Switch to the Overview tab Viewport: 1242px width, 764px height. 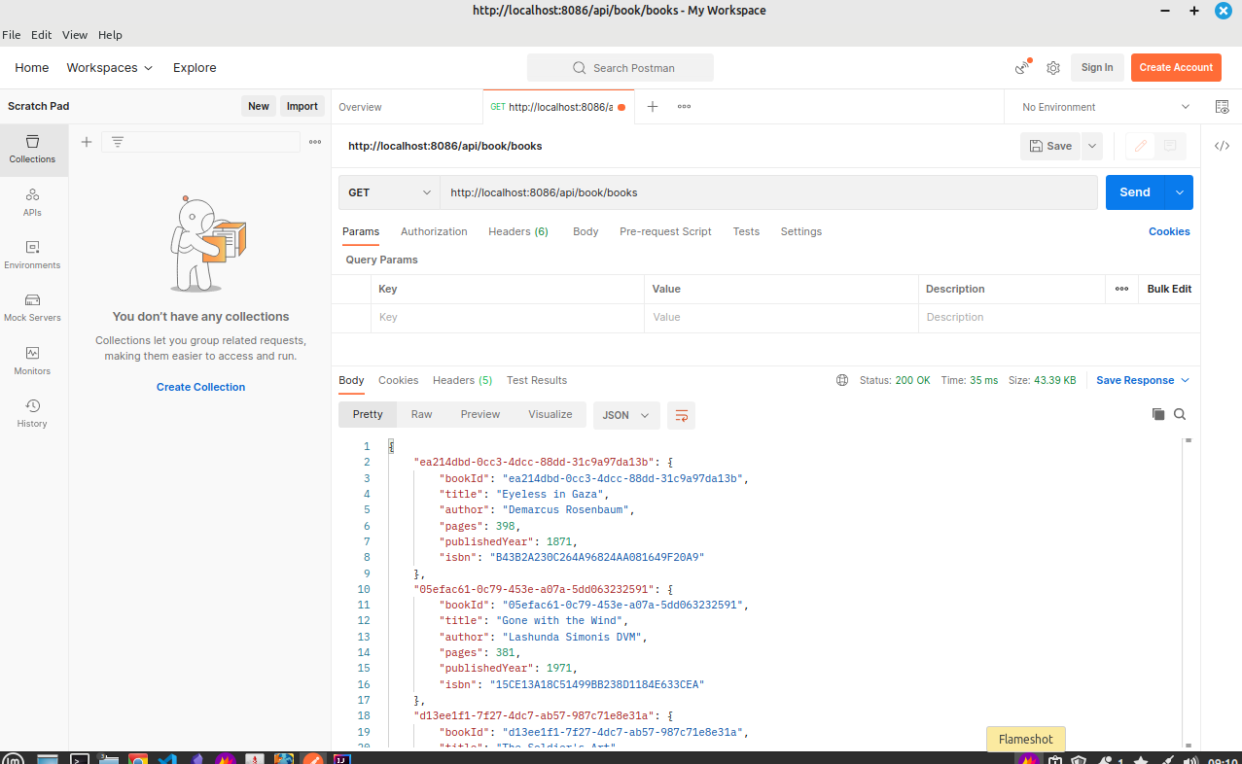pyautogui.click(x=361, y=107)
